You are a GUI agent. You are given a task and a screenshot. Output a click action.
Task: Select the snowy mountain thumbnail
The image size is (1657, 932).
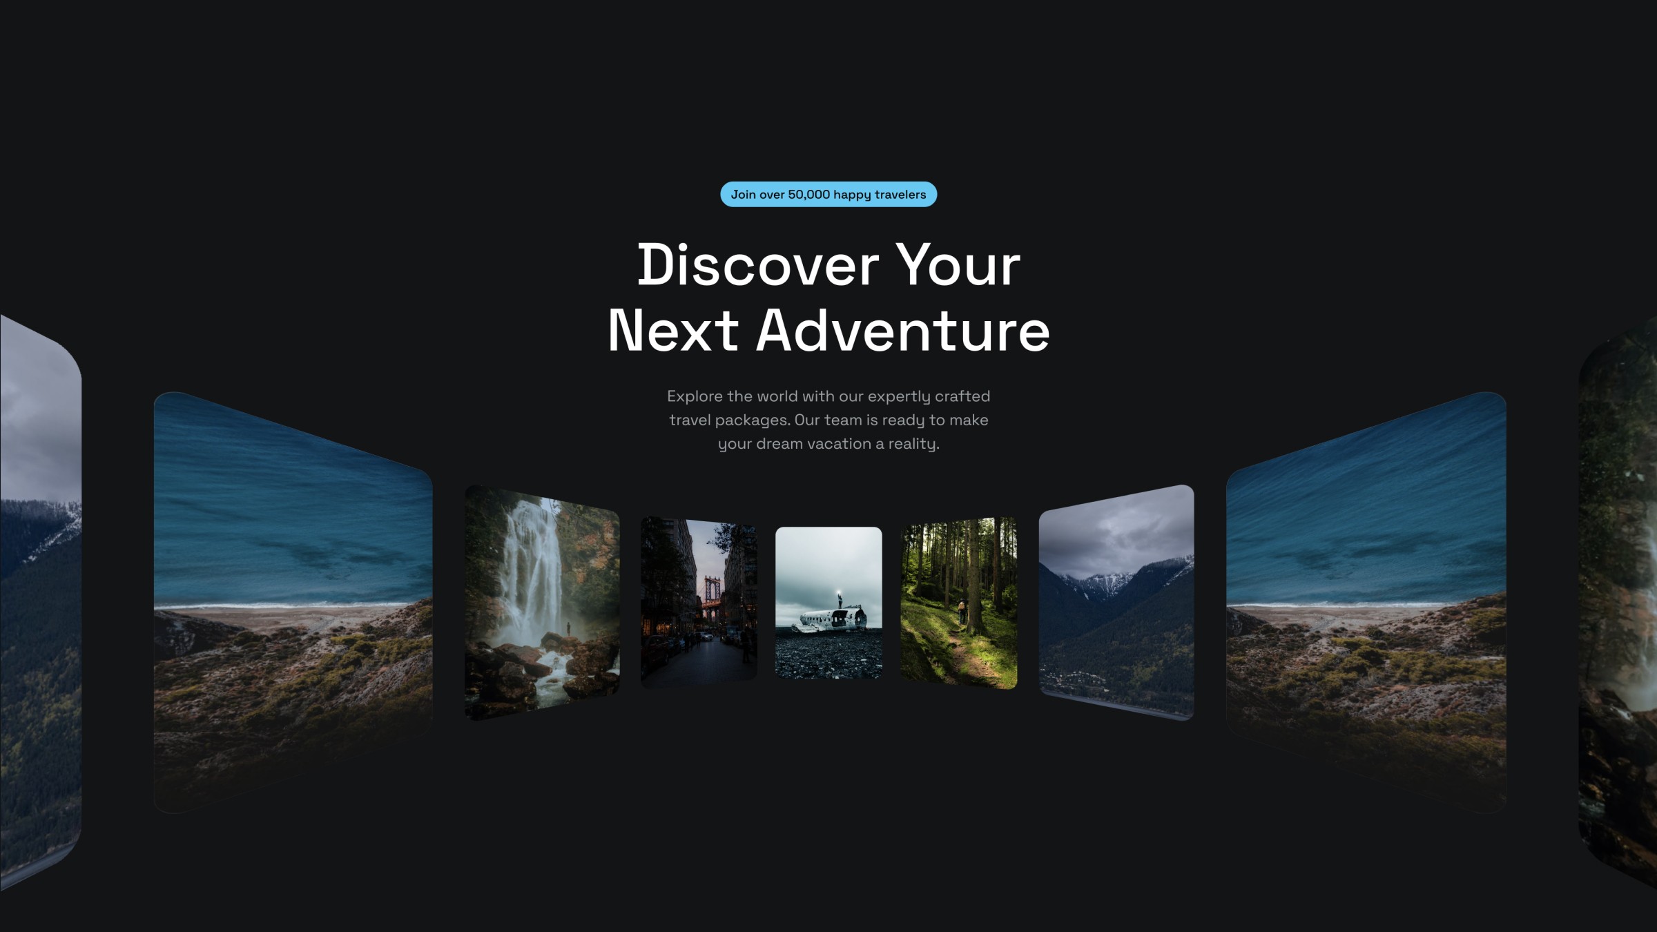coord(1115,603)
